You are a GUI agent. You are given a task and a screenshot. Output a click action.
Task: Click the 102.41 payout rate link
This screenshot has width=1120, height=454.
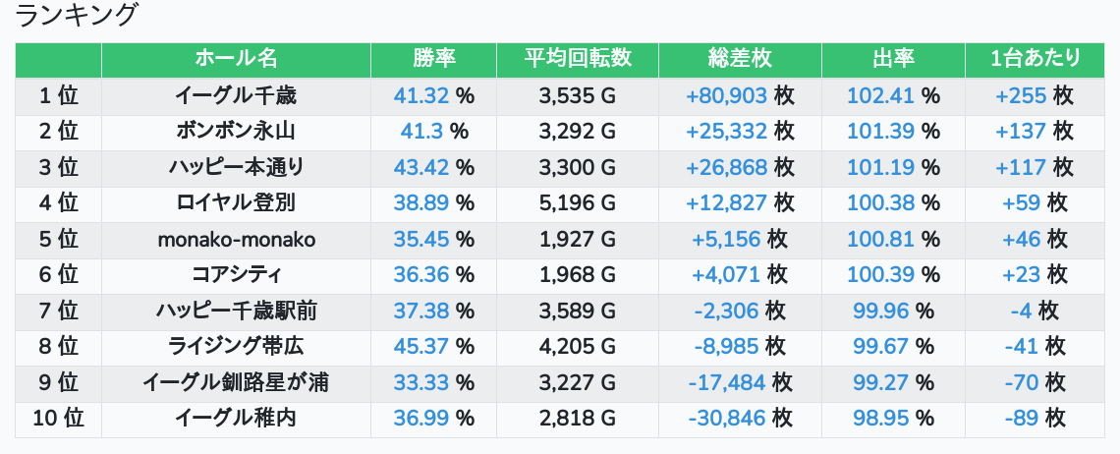pyautogui.click(x=880, y=96)
